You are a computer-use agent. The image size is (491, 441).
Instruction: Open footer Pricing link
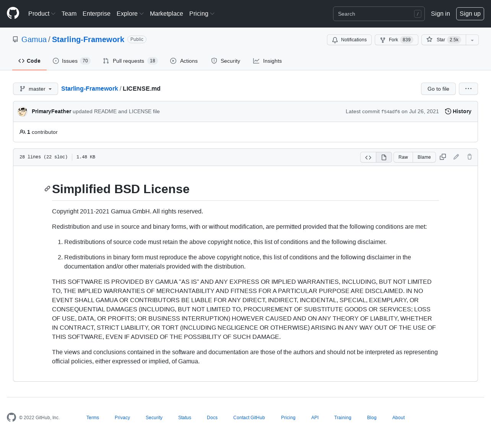(x=288, y=418)
